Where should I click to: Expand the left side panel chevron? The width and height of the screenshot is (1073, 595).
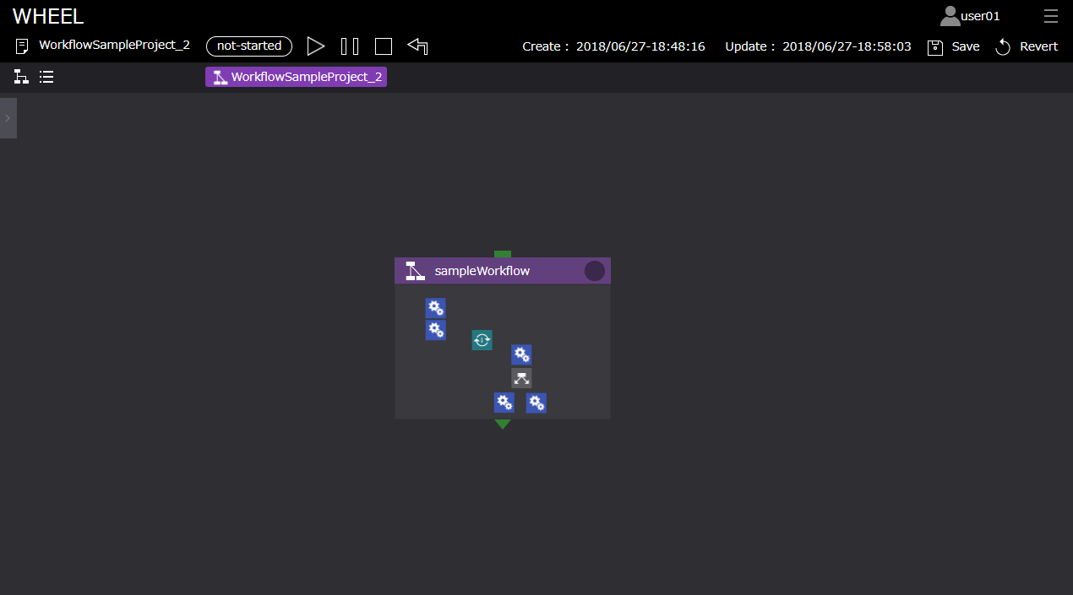coord(8,118)
